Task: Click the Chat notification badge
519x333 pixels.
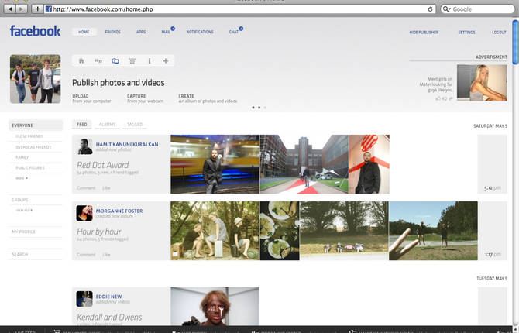Action: pyautogui.click(x=241, y=29)
